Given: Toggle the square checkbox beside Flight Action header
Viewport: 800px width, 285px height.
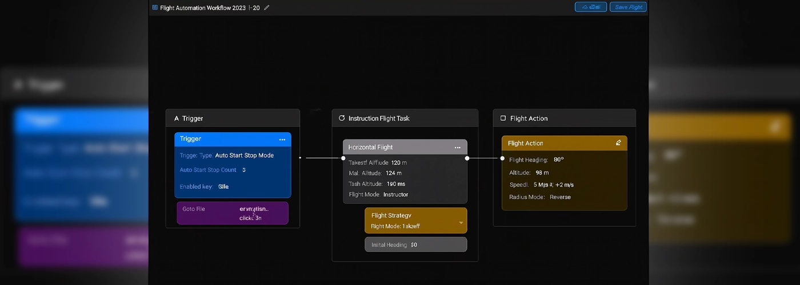Looking at the screenshot, I should (503, 118).
